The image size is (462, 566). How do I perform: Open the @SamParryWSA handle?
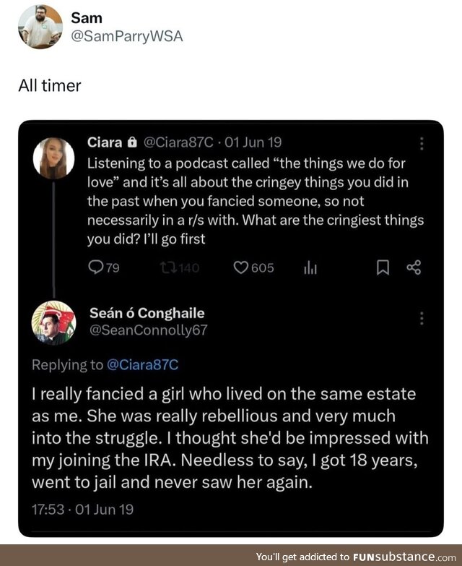click(127, 37)
